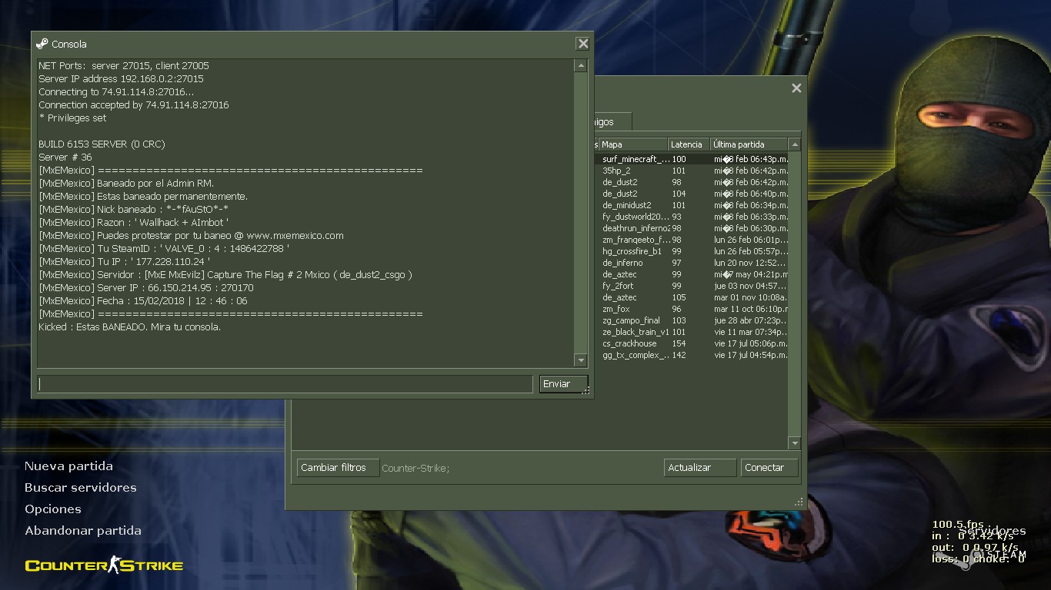Close the Consola window
Screen dimensions: 1051x590
tap(583, 44)
